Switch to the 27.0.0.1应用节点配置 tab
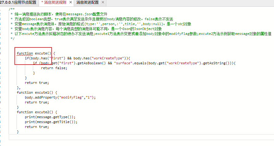Image resolution: width=274 pixels, height=146 pixels. click(18, 2)
